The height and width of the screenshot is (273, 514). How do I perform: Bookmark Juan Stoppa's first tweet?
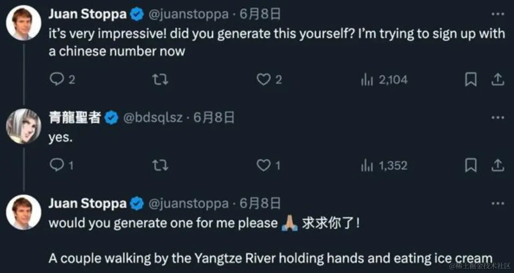point(470,80)
